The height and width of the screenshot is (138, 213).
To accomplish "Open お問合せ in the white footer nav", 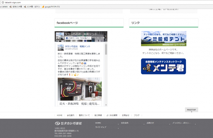I will 126,115.
